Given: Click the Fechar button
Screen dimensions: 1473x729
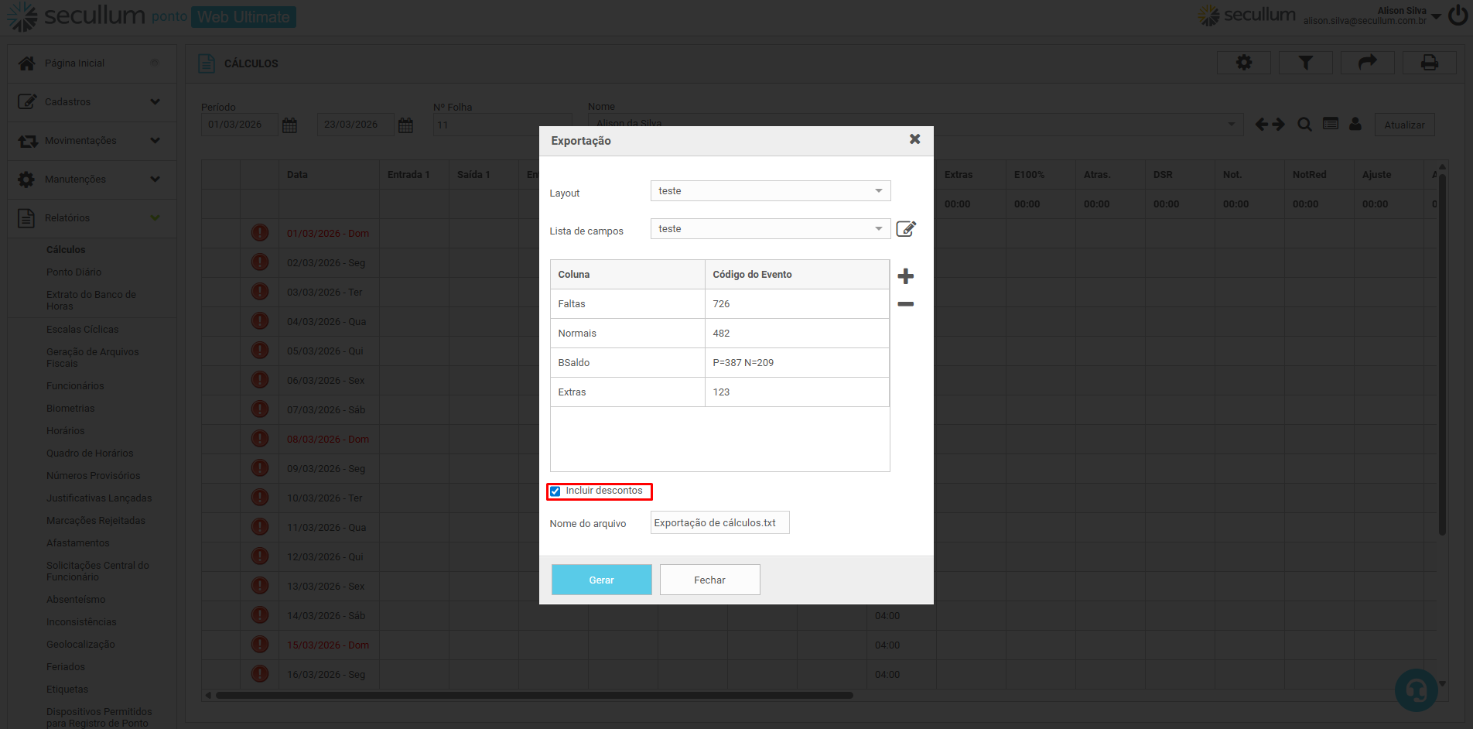Looking at the screenshot, I should coord(709,580).
